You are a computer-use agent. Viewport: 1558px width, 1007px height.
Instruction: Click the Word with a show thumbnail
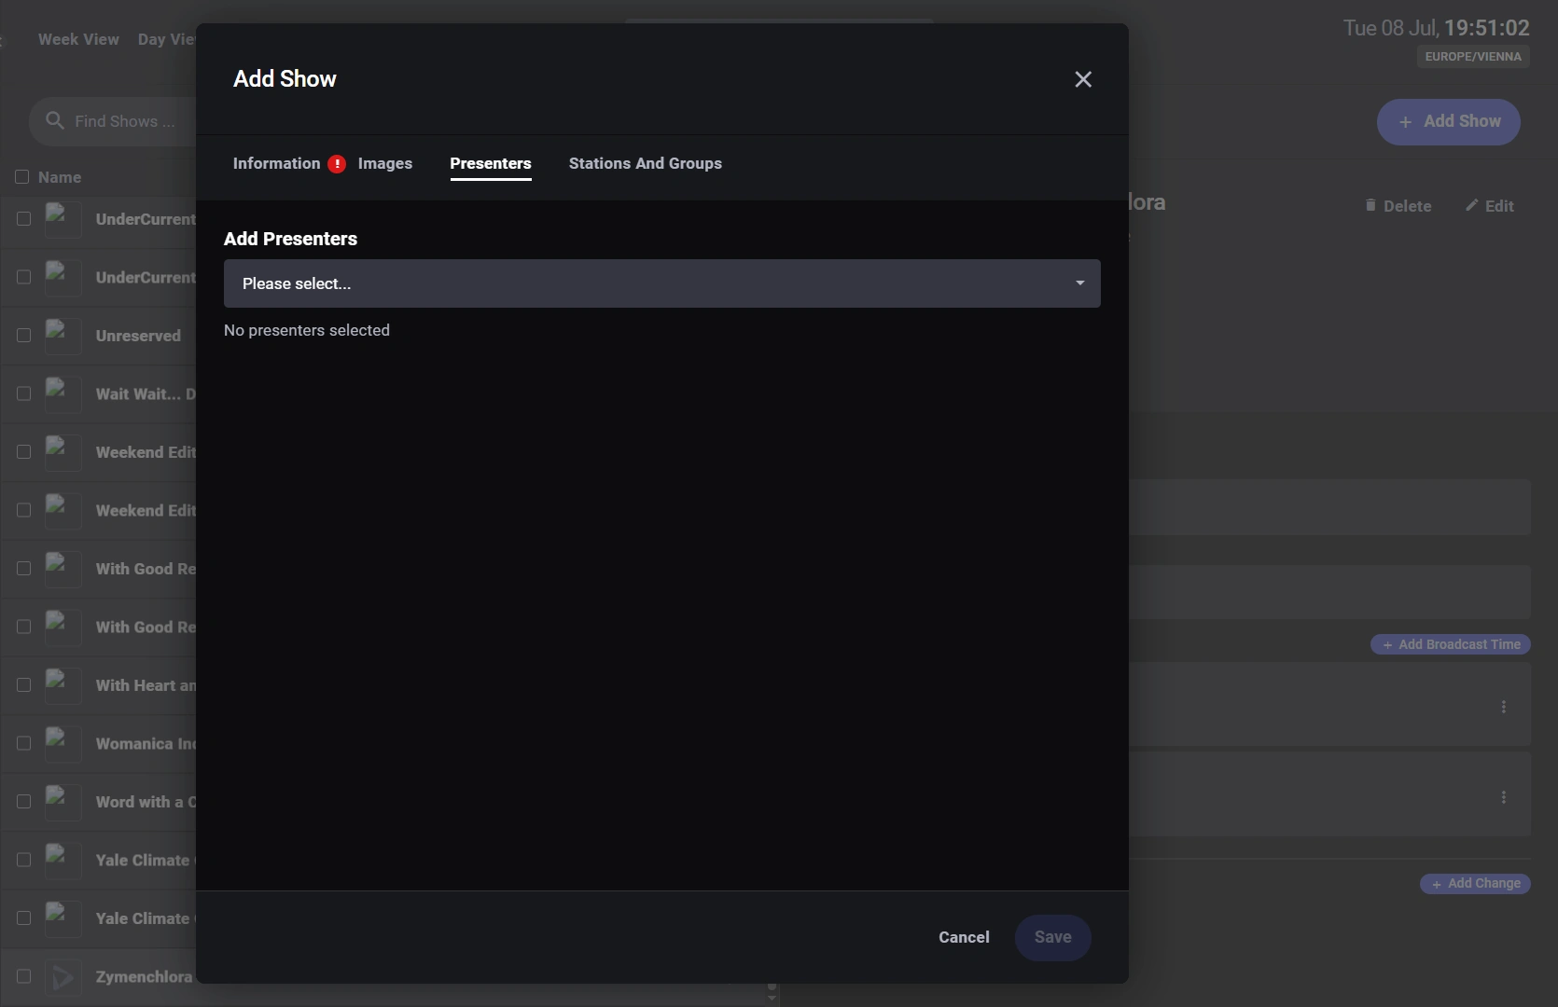(63, 802)
